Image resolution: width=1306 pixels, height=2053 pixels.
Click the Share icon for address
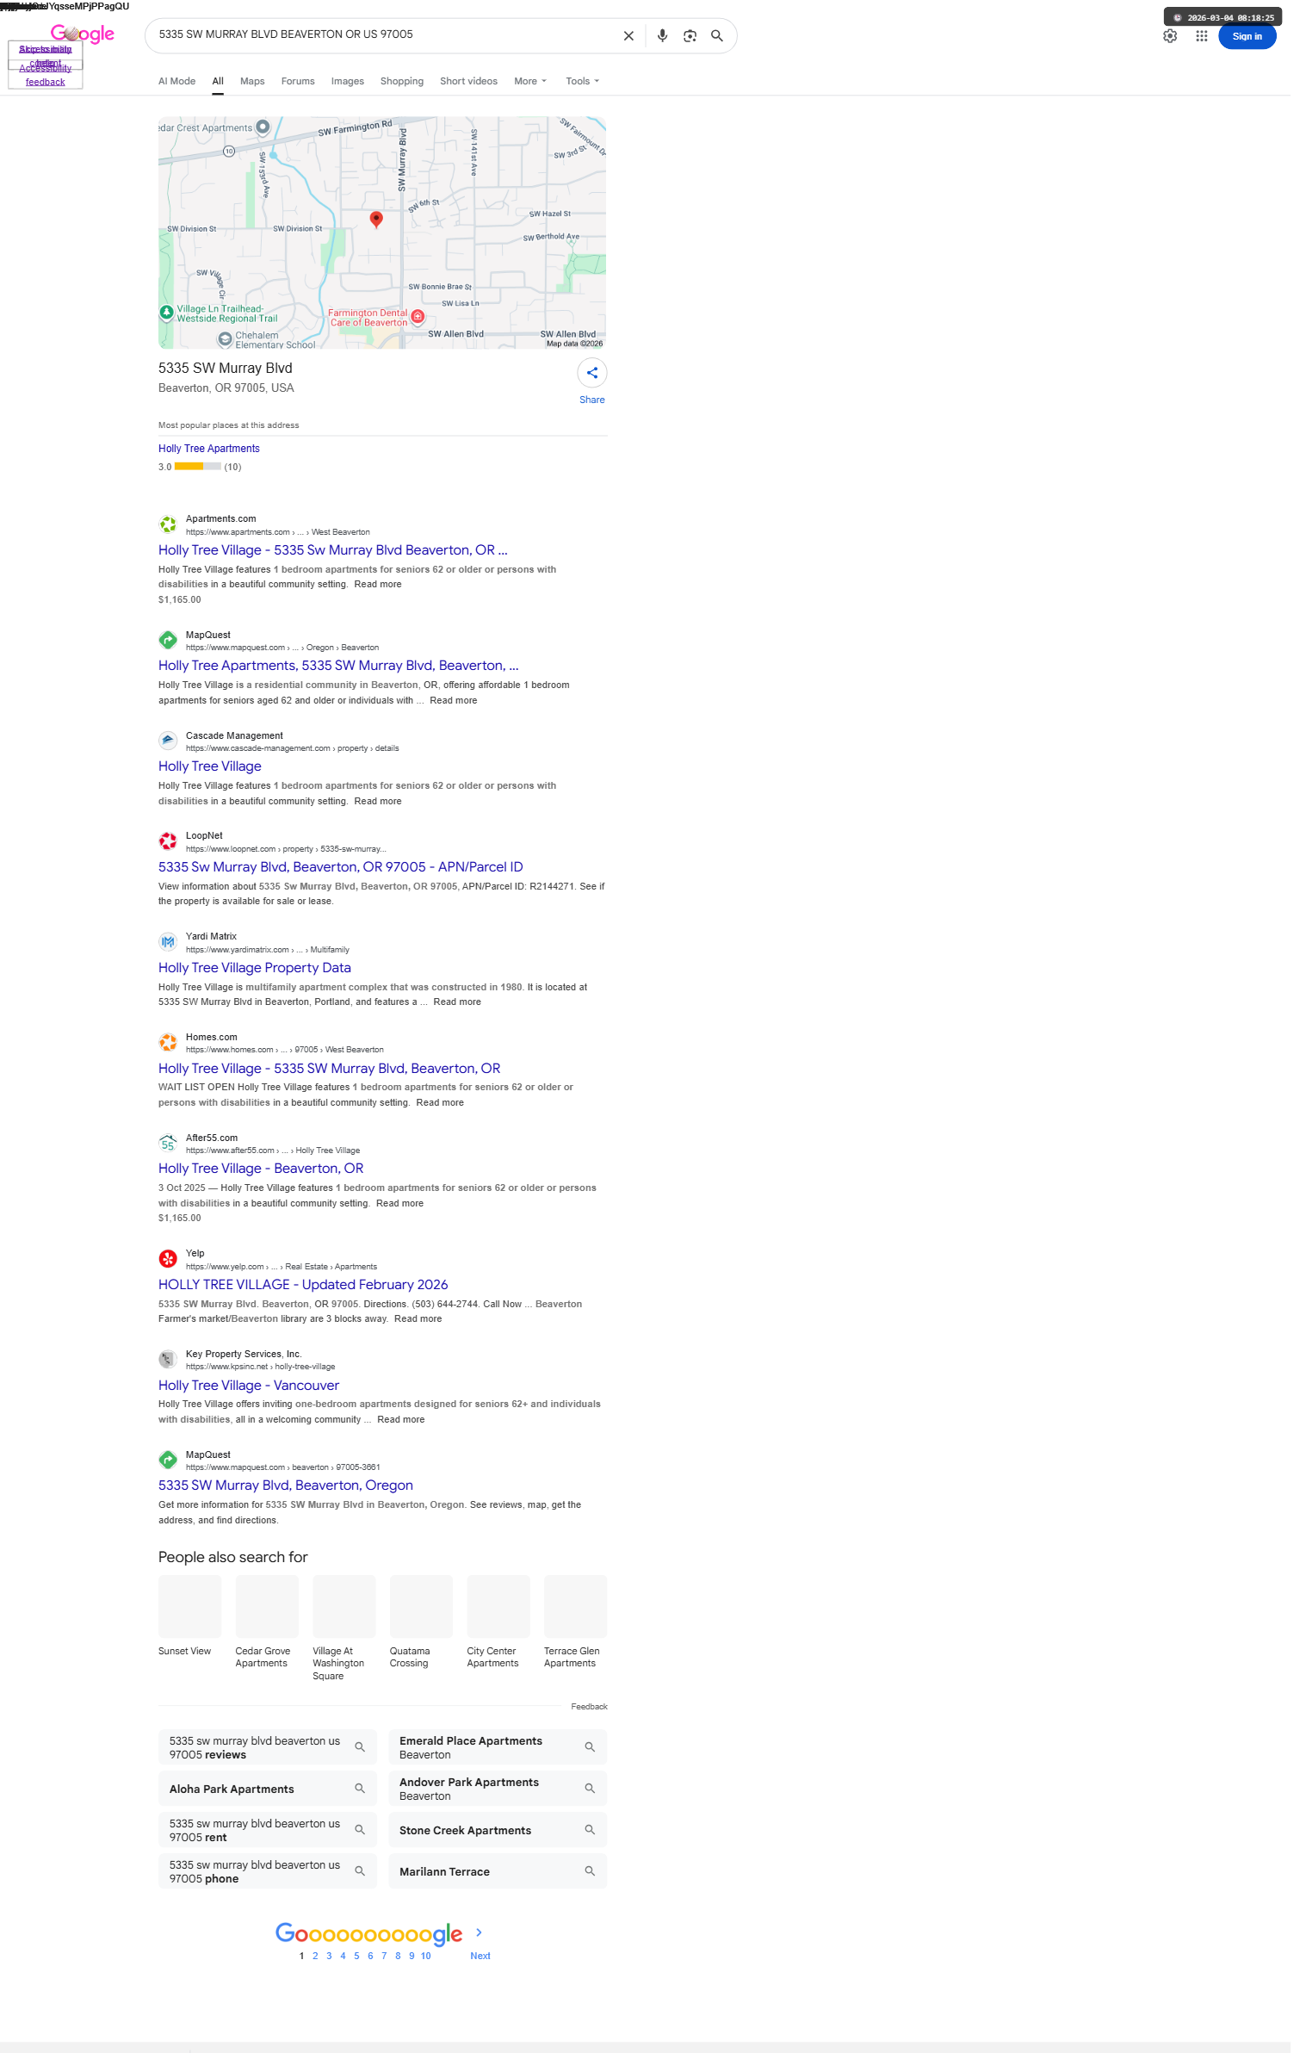click(x=592, y=373)
